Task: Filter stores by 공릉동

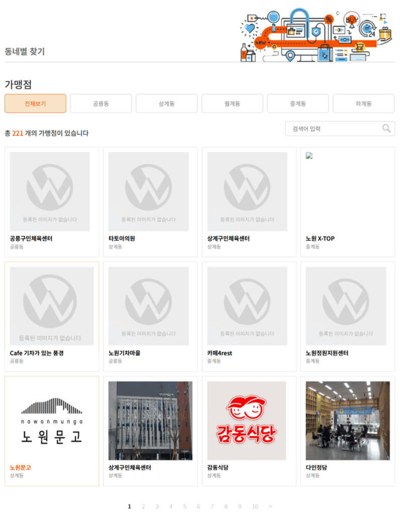Action: (101, 104)
